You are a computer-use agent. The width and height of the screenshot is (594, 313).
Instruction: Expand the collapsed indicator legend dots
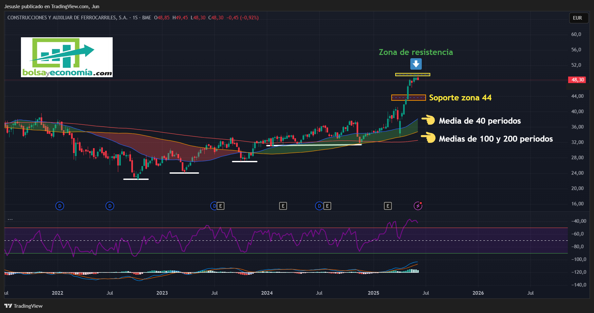click(10, 219)
